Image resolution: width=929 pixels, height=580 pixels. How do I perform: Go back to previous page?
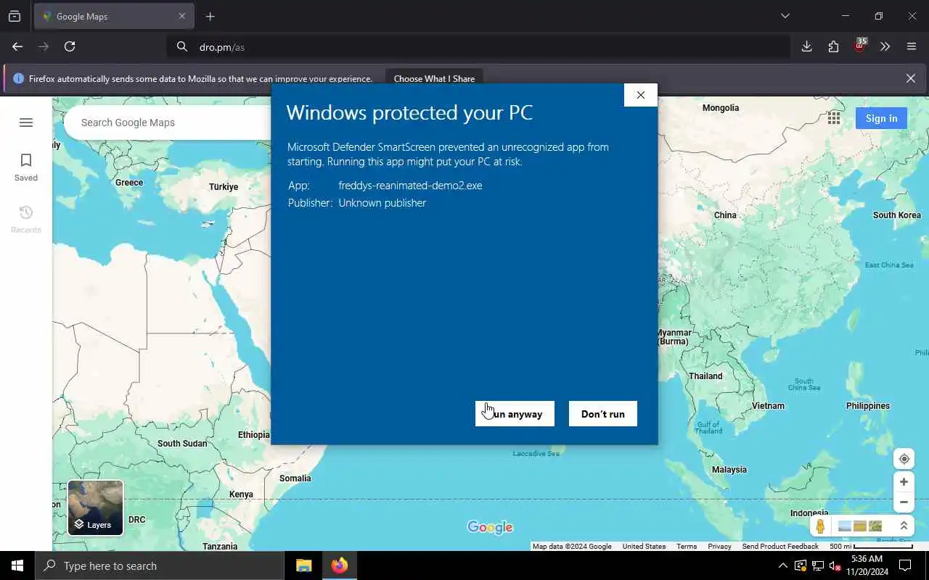[x=17, y=46]
